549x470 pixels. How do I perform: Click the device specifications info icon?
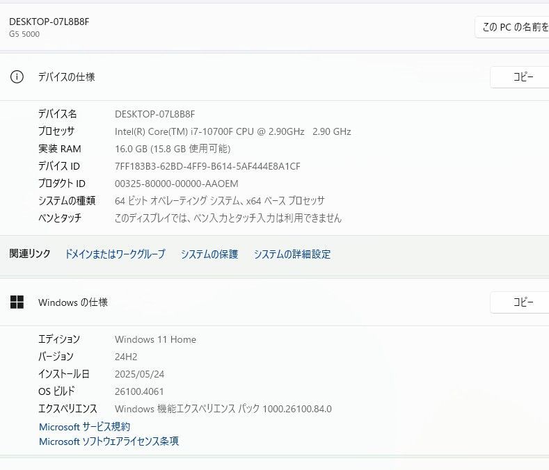(17, 76)
